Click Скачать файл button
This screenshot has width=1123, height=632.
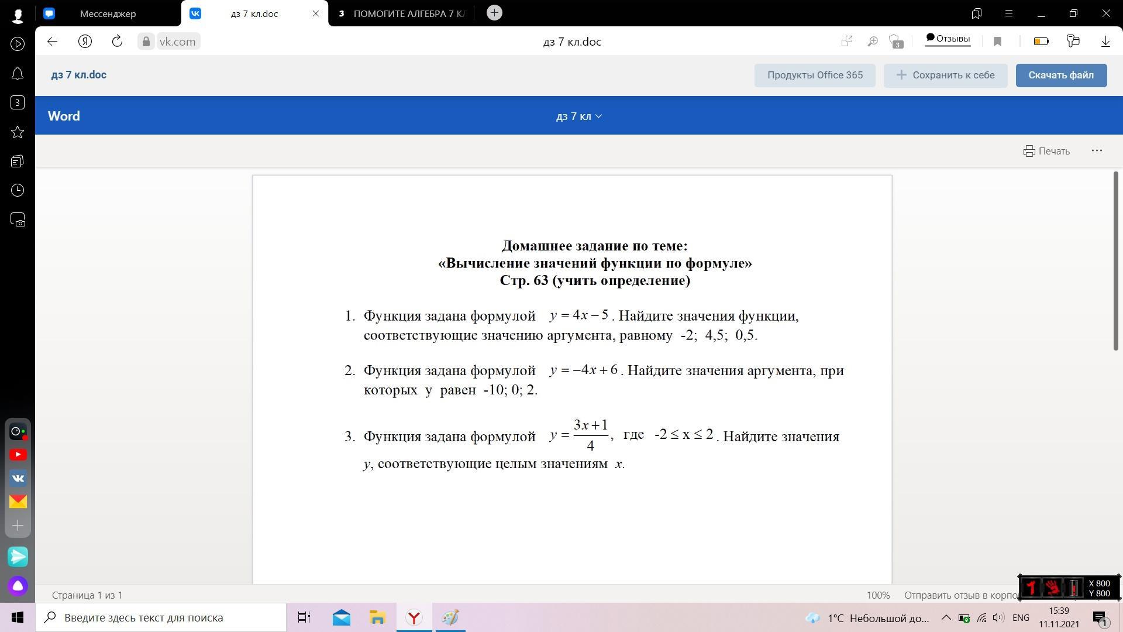1060,75
